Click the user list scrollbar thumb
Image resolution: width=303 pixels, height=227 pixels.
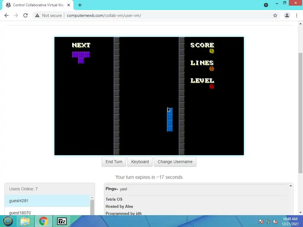(92, 207)
